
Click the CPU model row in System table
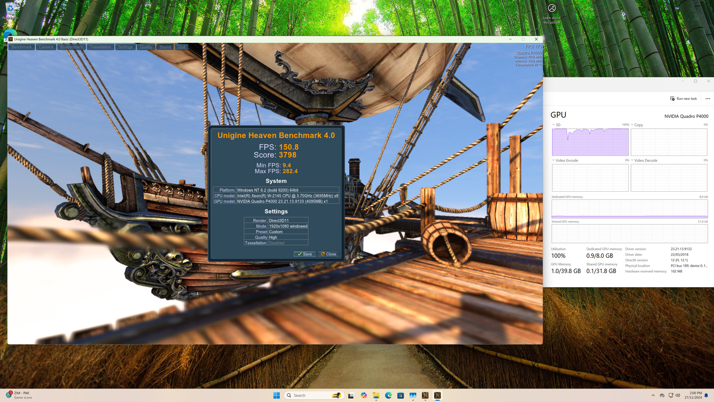pyautogui.click(x=276, y=196)
